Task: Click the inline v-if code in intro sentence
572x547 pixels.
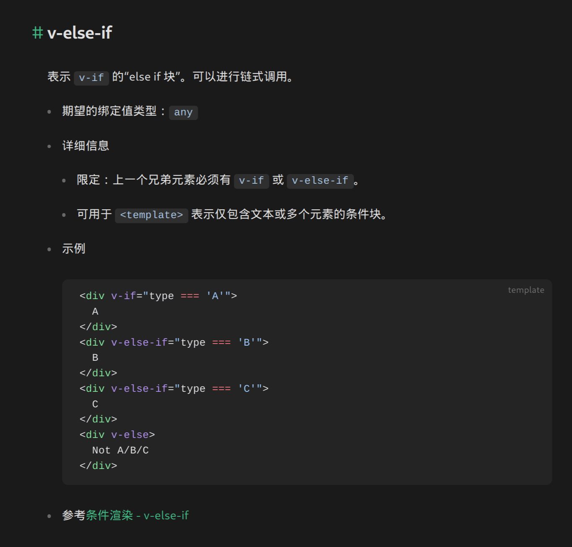Action: [91, 78]
